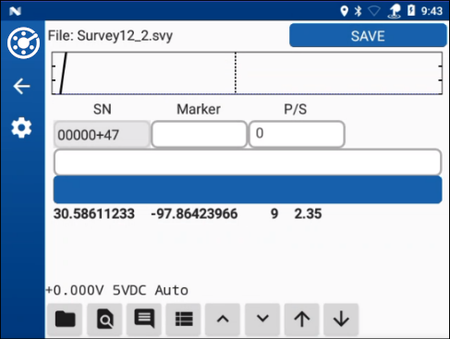The height and width of the screenshot is (339, 450).
Task: Click the Wi-Fi status icon
Action: pos(374,11)
